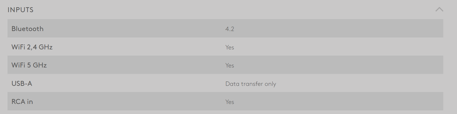Select the Bluetooth spec label
Image resolution: width=457 pixels, height=114 pixels.
coord(27,29)
